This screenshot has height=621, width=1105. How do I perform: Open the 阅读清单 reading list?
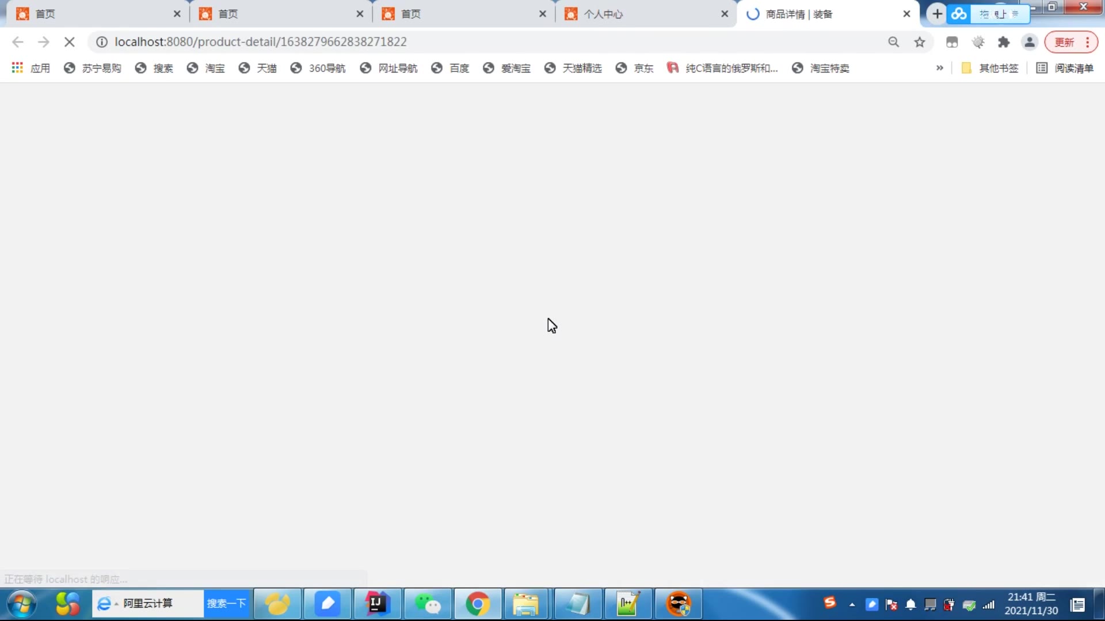1065,68
